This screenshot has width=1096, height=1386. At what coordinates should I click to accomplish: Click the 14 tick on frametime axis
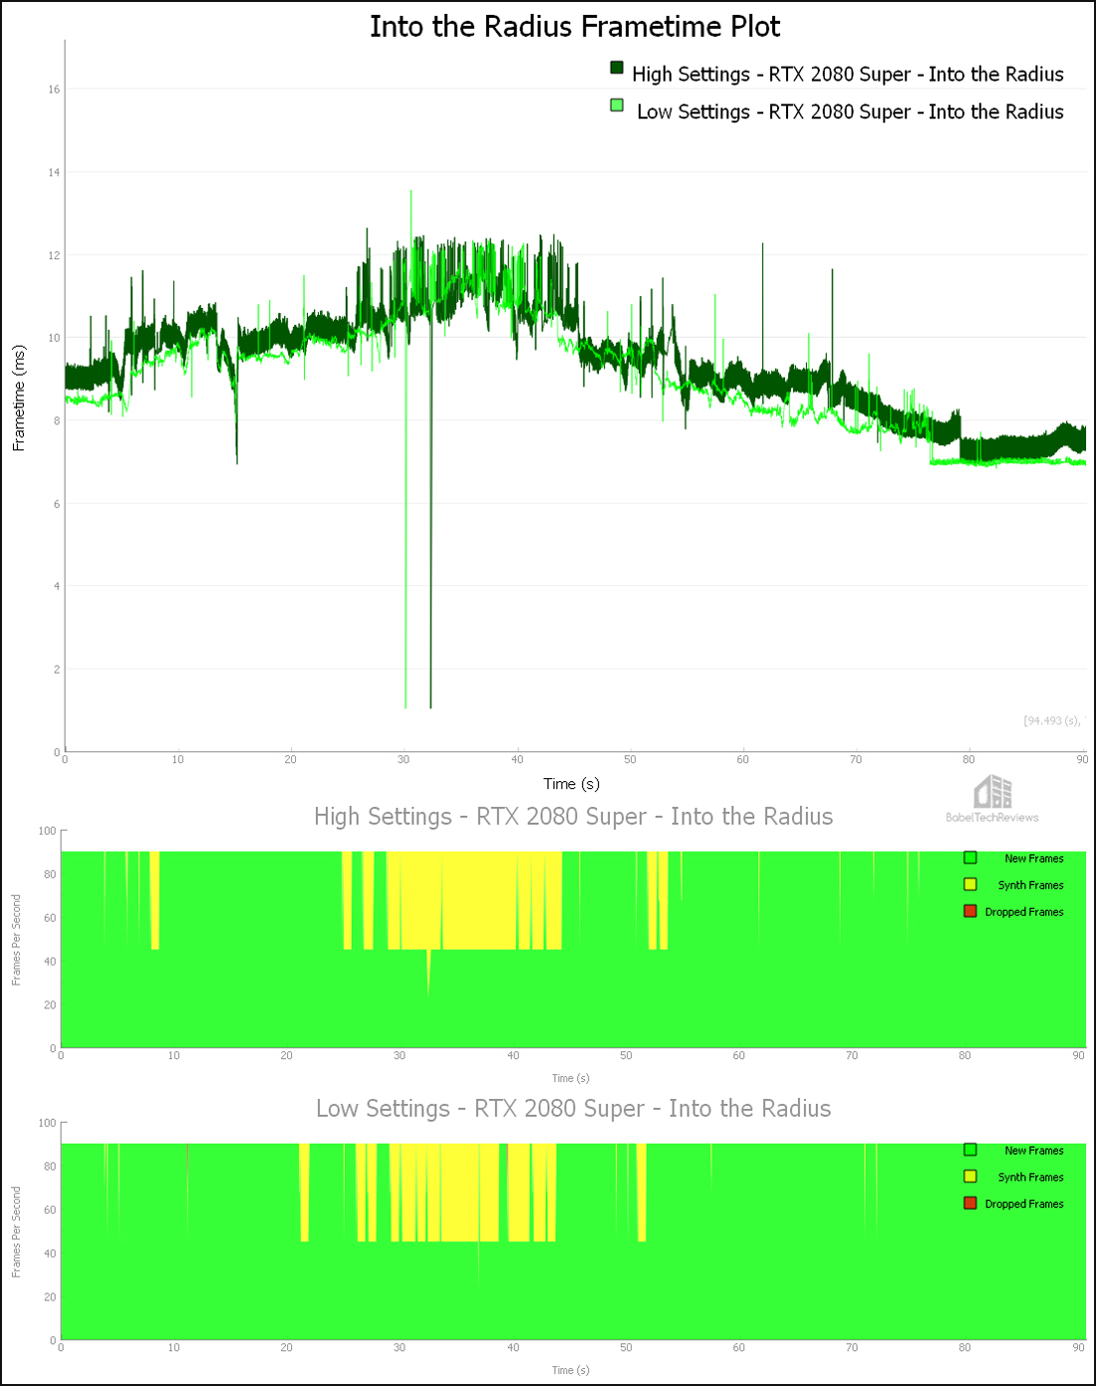[54, 172]
